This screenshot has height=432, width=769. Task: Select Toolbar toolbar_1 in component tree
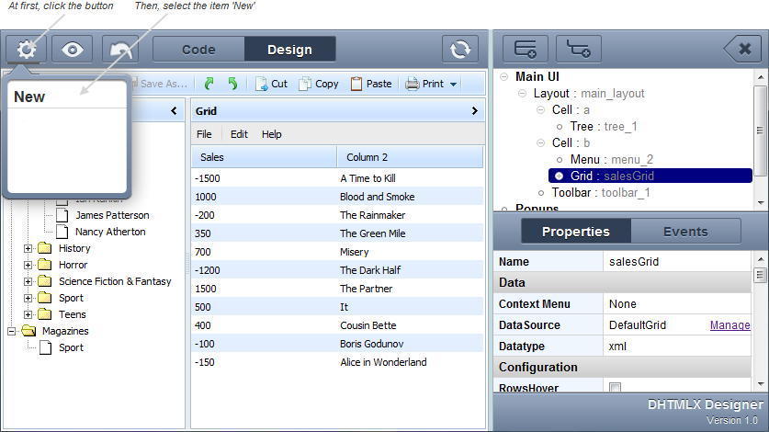[601, 192]
